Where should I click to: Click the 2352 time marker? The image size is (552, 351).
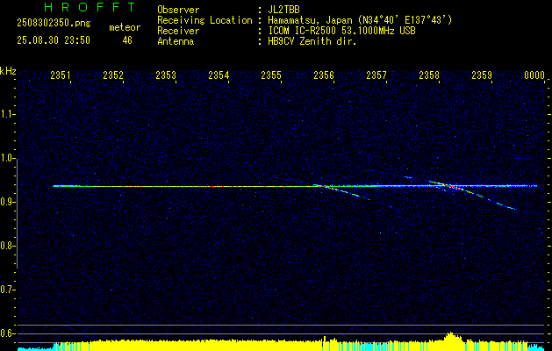point(113,75)
